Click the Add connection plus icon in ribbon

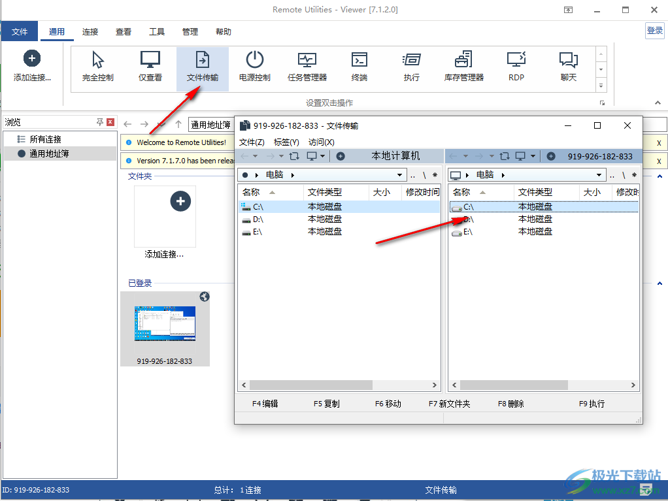[32, 58]
